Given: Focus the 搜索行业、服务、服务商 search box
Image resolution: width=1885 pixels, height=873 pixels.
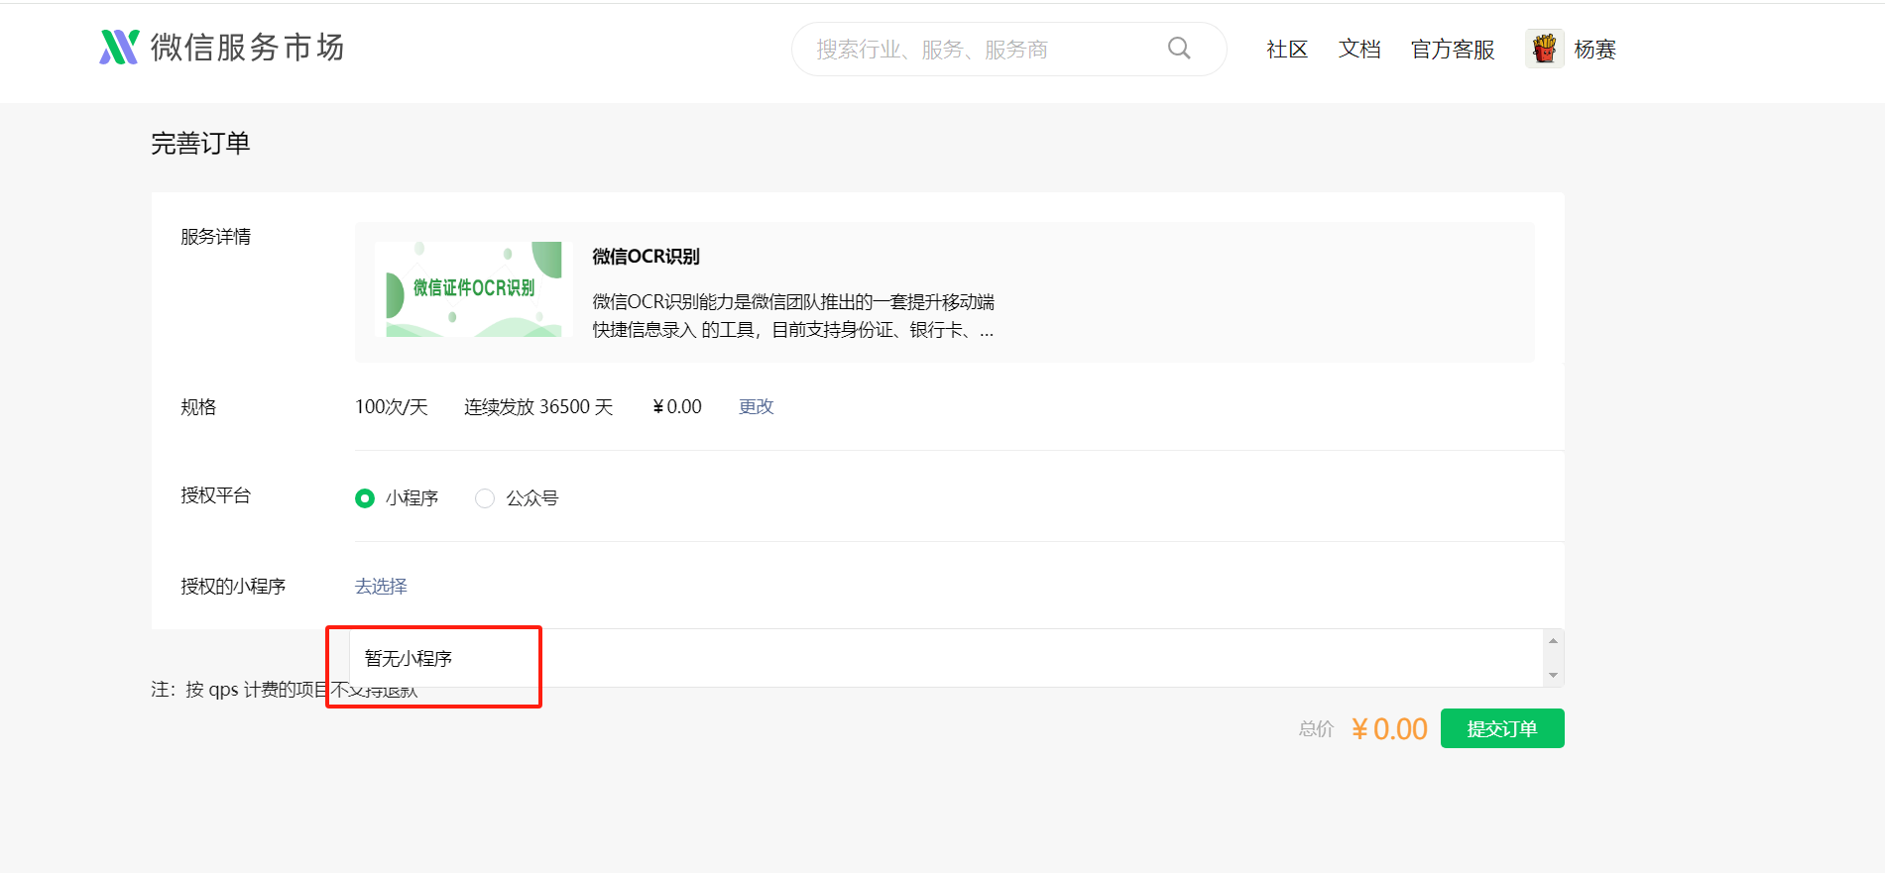Looking at the screenshot, I should click(x=1008, y=49).
